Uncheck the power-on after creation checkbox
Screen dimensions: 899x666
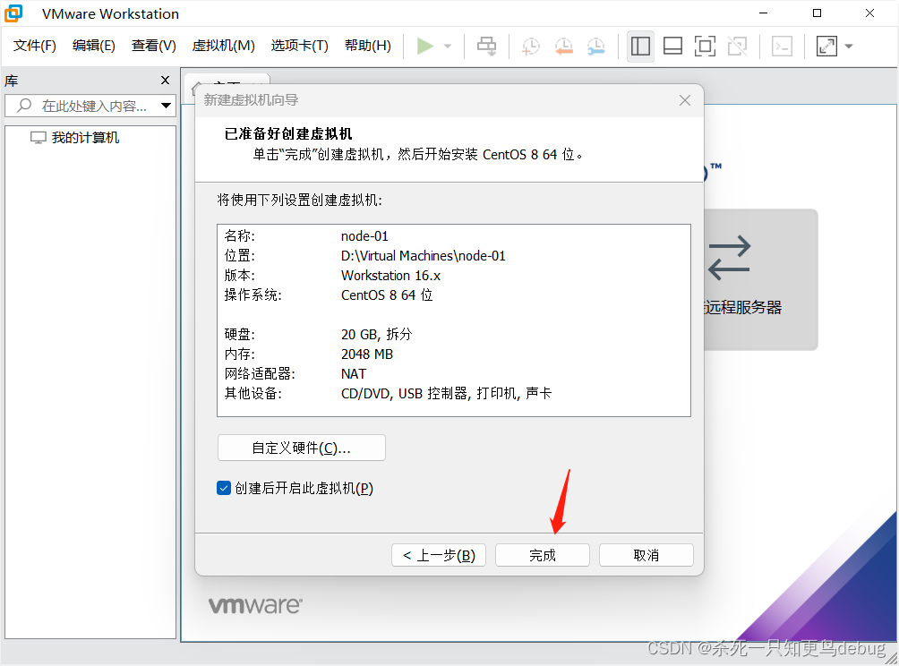(223, 488)
